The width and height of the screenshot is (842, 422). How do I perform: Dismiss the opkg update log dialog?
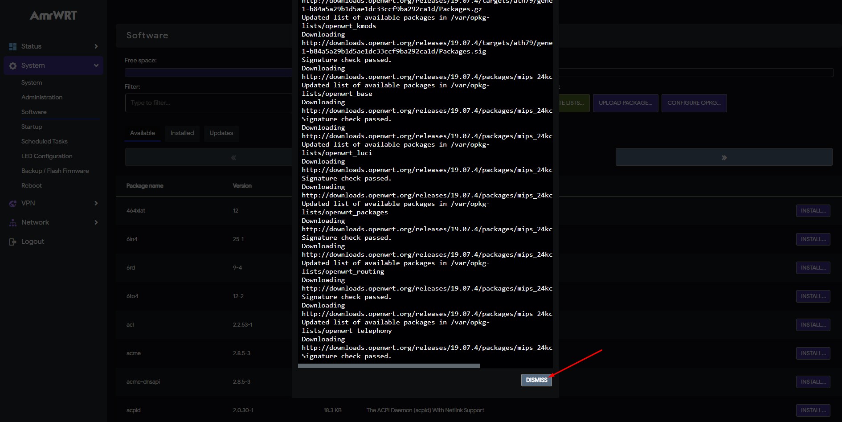point(536,380)
